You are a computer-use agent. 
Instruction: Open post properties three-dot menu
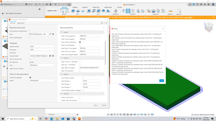tap(104, 27)
